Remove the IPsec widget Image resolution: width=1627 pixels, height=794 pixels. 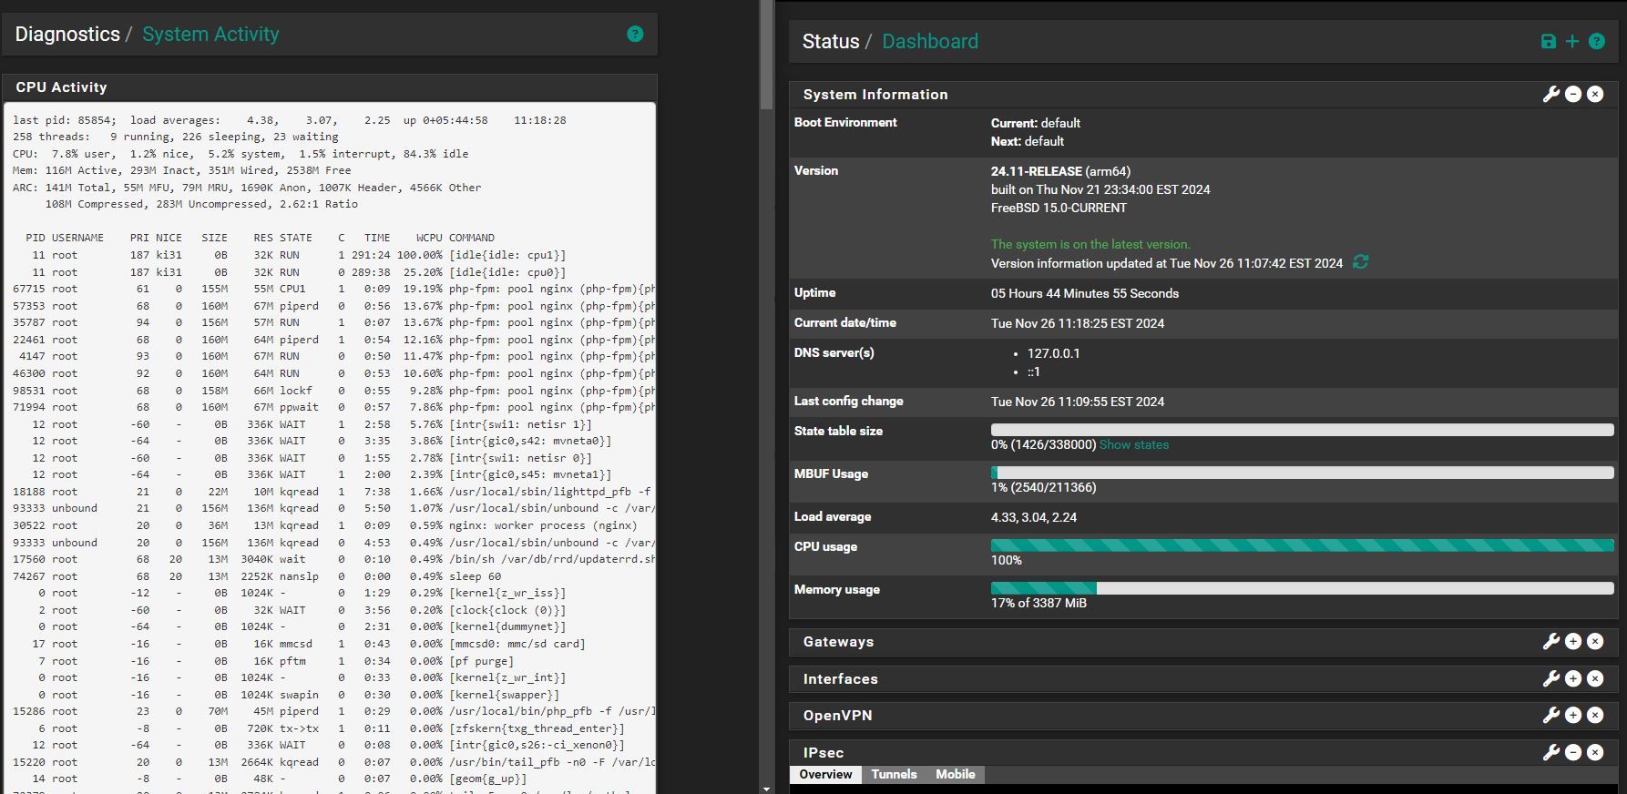(1595, 752)
